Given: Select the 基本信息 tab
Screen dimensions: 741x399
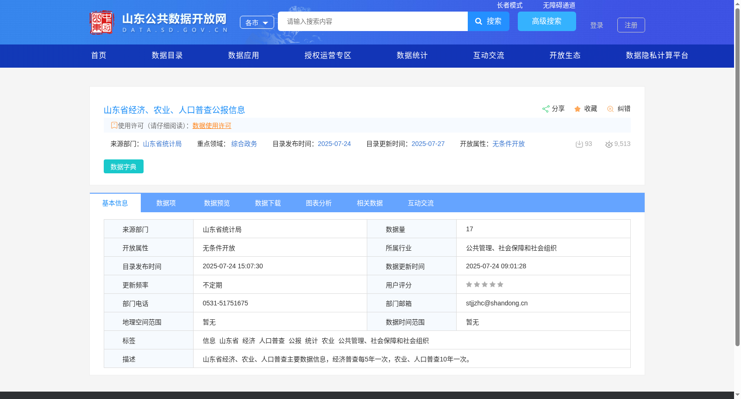Looking at the screenshot, I should 115,203.
